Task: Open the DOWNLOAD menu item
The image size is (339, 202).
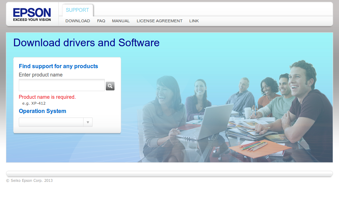Action: click(78, 21)
